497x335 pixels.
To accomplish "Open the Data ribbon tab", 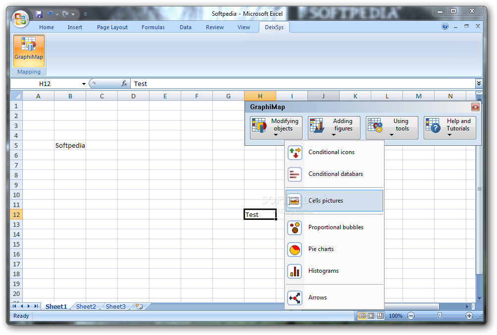I will pyautogui.click(x=186, y=27).
